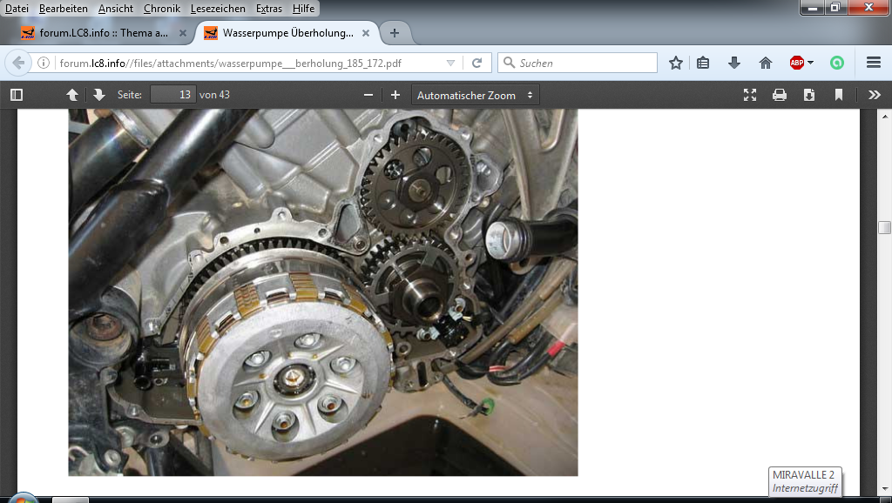Bookmark this page with star icon
This screenshot has width=892, height=503.
click(675, 63)
